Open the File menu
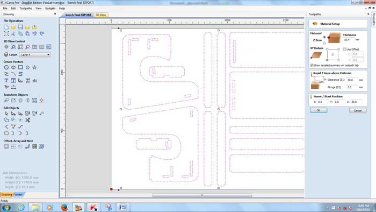 point(5,9)
